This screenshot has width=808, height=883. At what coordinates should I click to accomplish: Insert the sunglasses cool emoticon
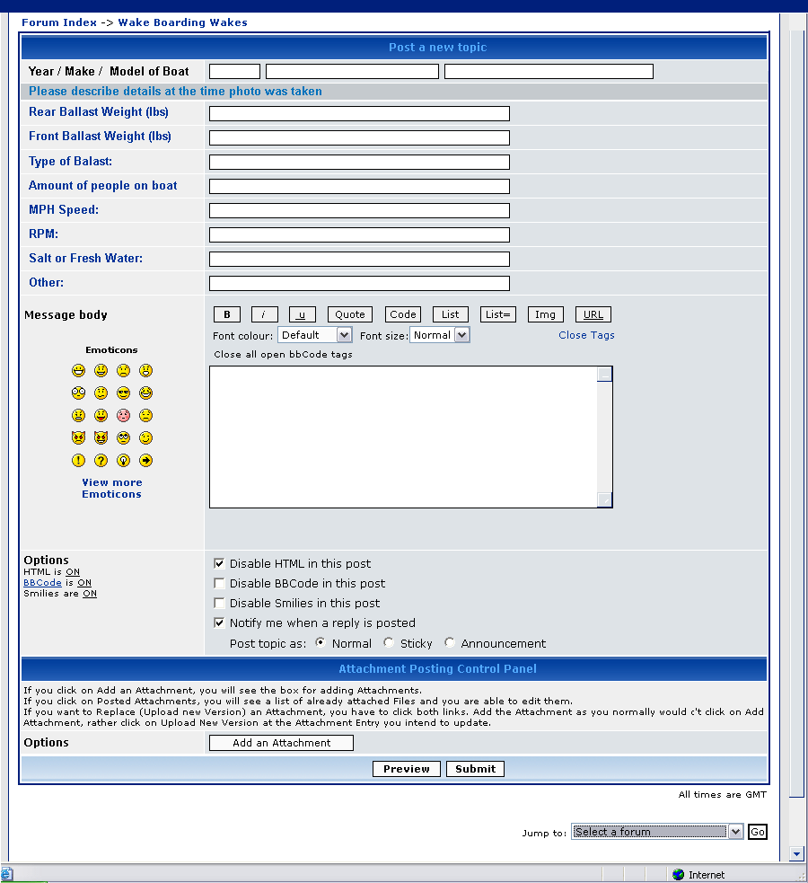[x=123, y=393]
